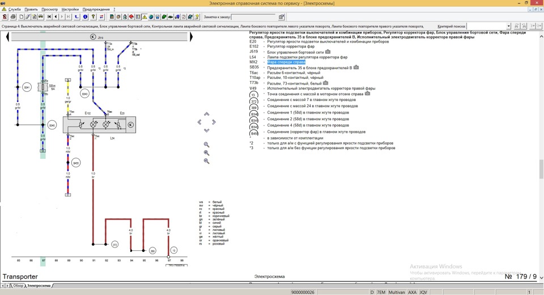The image size is (544, 295).
Task: Click the red book toolbar icon
Action: point(131,16)
